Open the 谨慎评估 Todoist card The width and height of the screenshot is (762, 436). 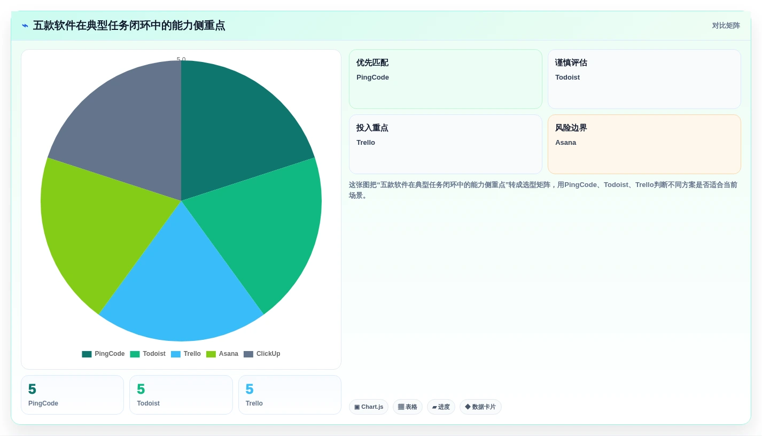click(x=644, y=79)
